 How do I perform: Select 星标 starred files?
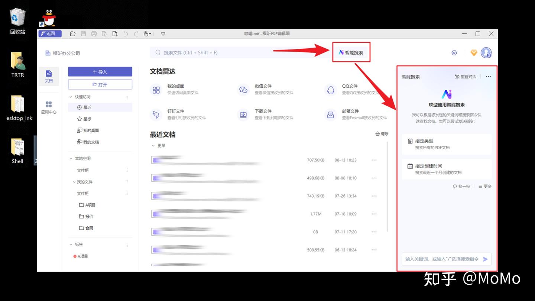coord(84,119)
